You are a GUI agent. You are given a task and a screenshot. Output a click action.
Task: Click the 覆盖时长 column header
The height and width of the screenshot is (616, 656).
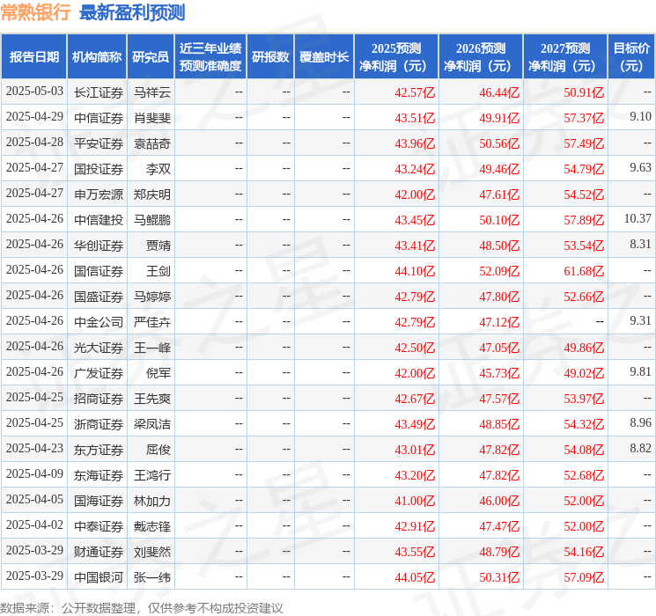tap(323, 57)
